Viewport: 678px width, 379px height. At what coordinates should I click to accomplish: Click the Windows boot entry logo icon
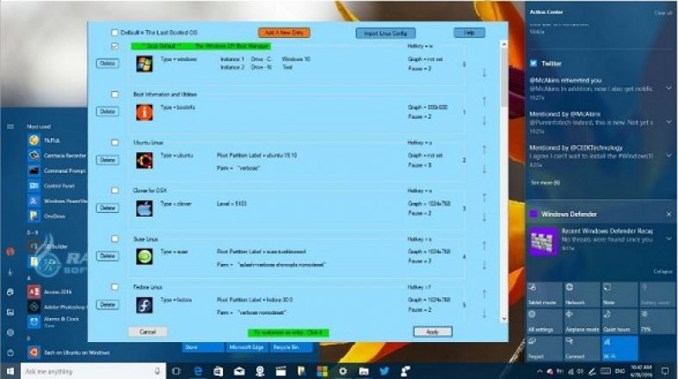point(144,64)
